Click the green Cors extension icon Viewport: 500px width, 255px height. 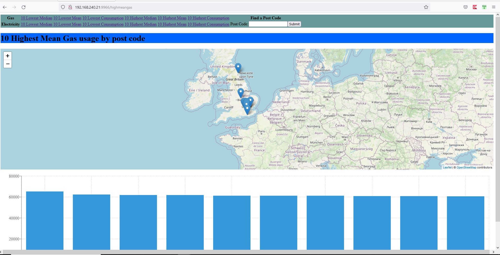[484, 7]
